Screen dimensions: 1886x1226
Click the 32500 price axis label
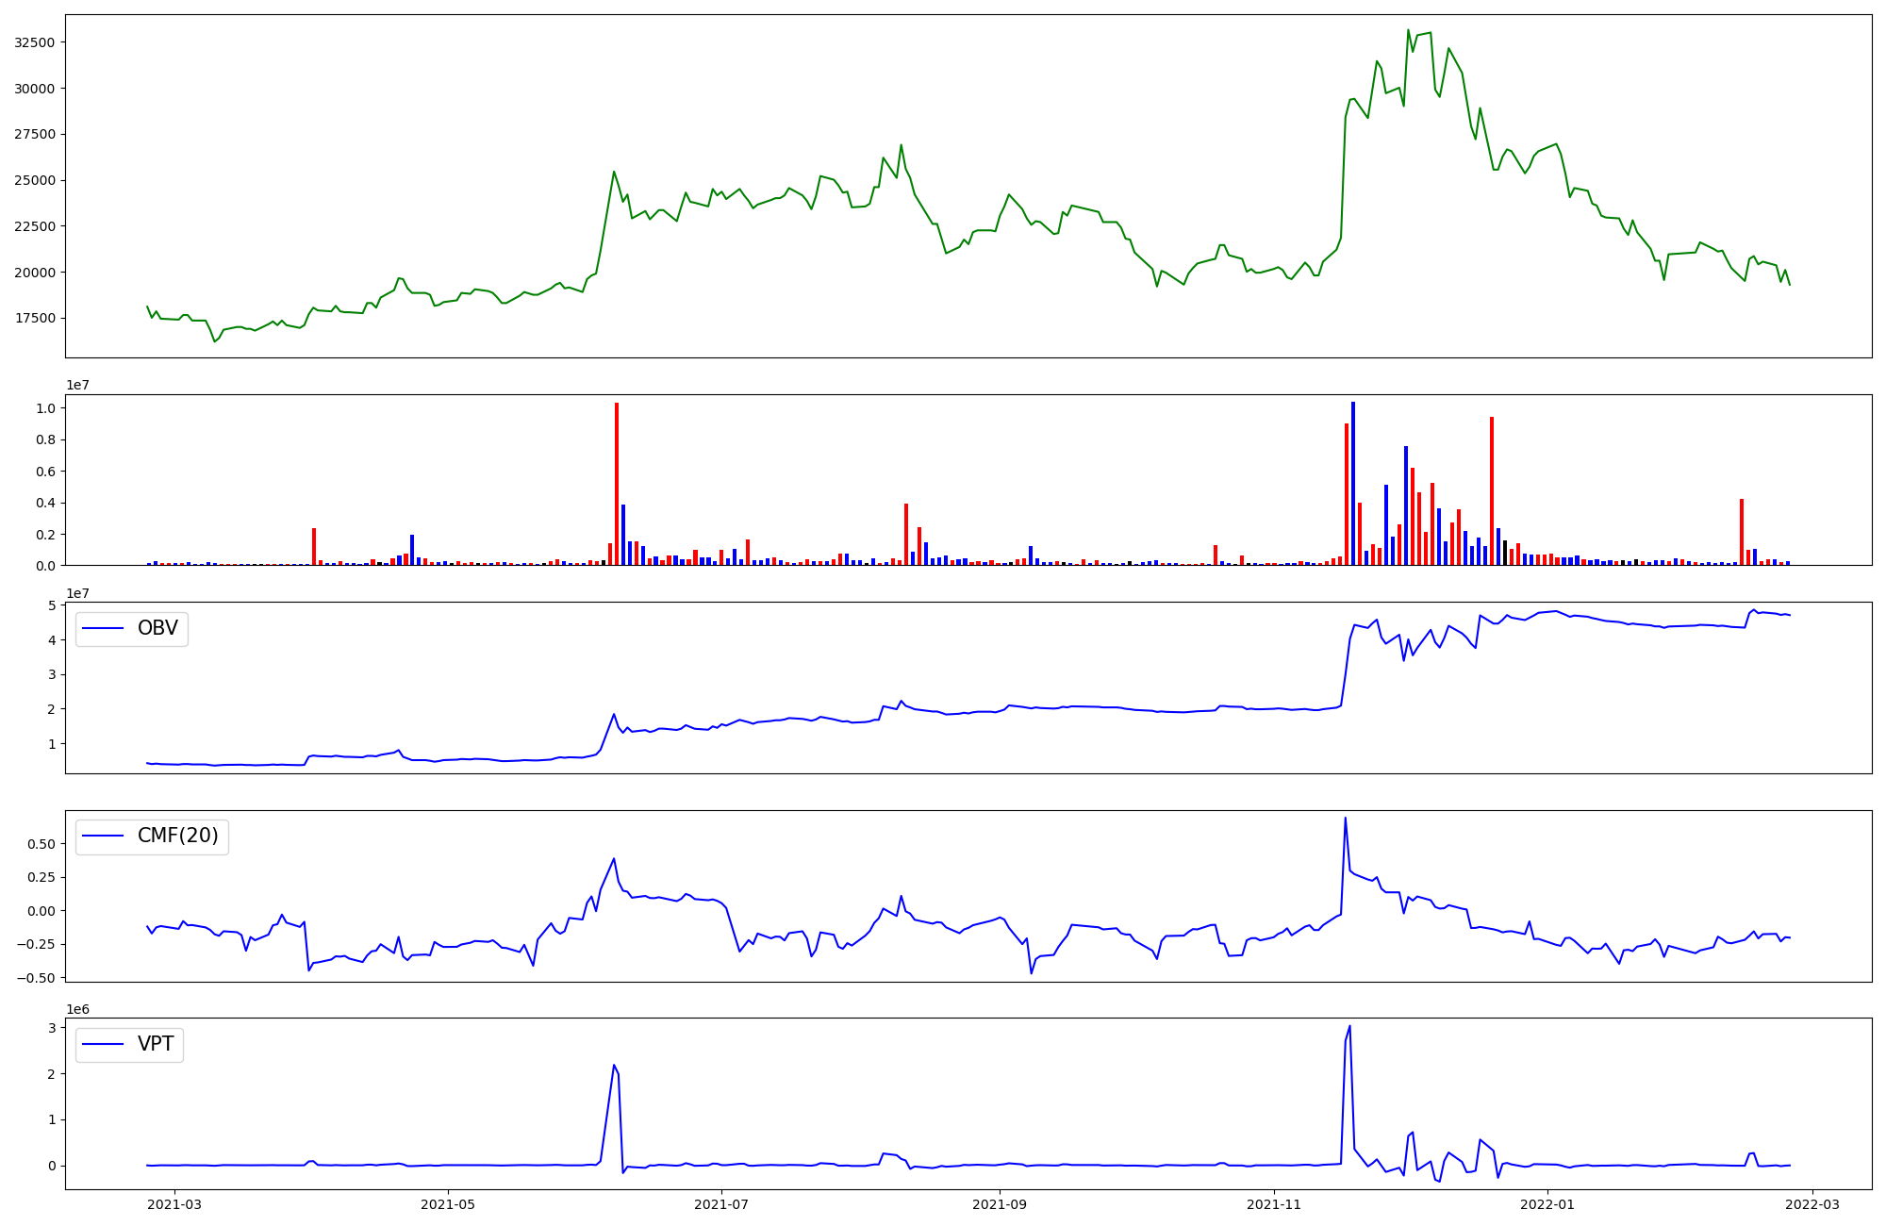point(34,42)
